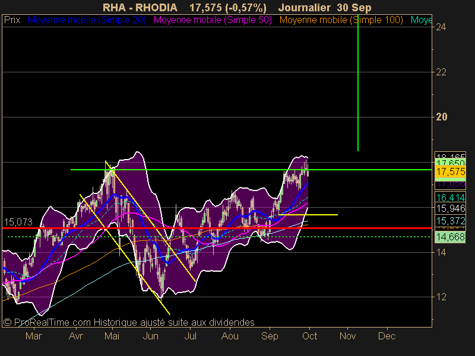Click "Mar" on the time axis
Screen dimensions: 475x356
coord(34,336)
